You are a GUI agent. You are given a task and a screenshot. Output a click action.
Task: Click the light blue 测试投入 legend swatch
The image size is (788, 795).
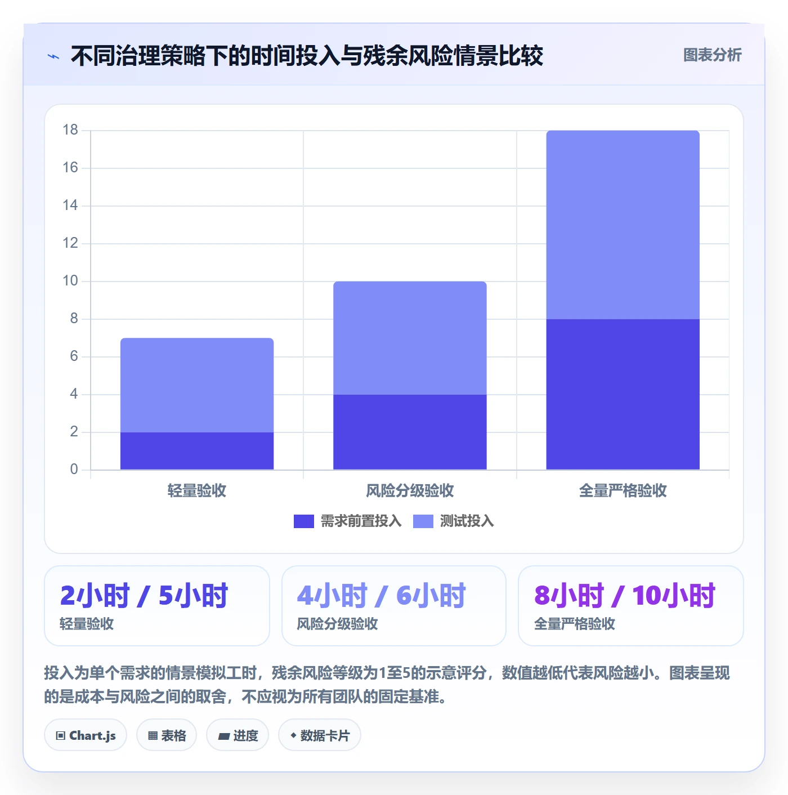tap(423, 521)
